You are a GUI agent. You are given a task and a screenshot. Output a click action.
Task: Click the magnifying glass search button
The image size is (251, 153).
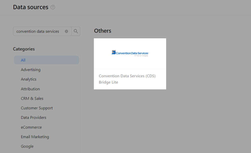pos(76,31)
